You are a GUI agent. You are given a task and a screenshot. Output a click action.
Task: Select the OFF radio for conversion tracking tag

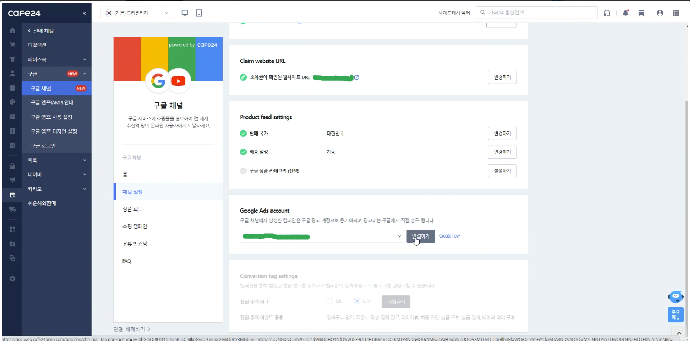click(x=357, y=301)
